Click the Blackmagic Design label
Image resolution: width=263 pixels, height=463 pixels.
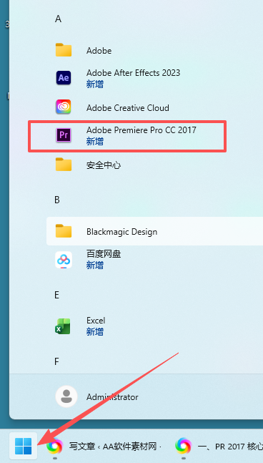click(x=121, y=232)
